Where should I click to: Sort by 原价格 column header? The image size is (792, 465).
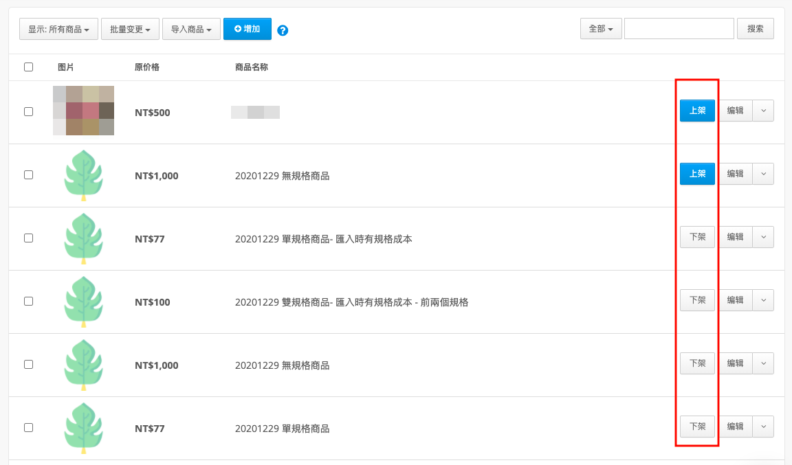(147, 67)
